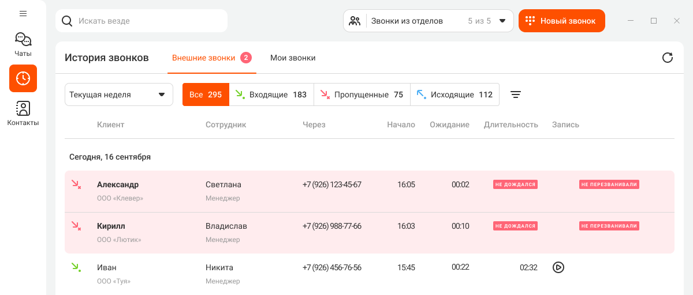Open Чаты section in sidebar
This screenshot has width=693, height=295.
point(23,44)
